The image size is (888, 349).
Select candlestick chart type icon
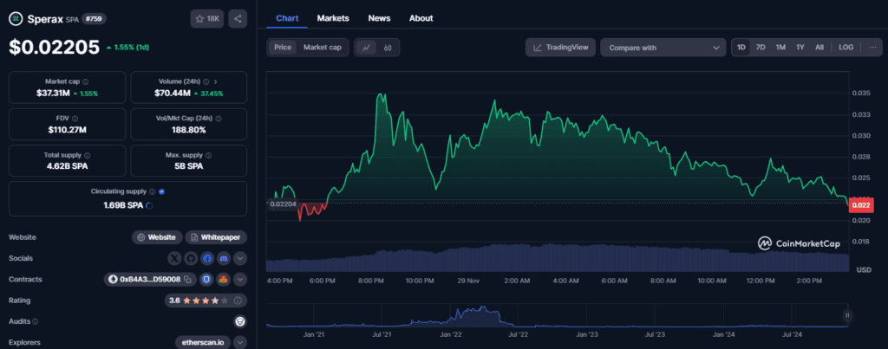tap(388, 48)
